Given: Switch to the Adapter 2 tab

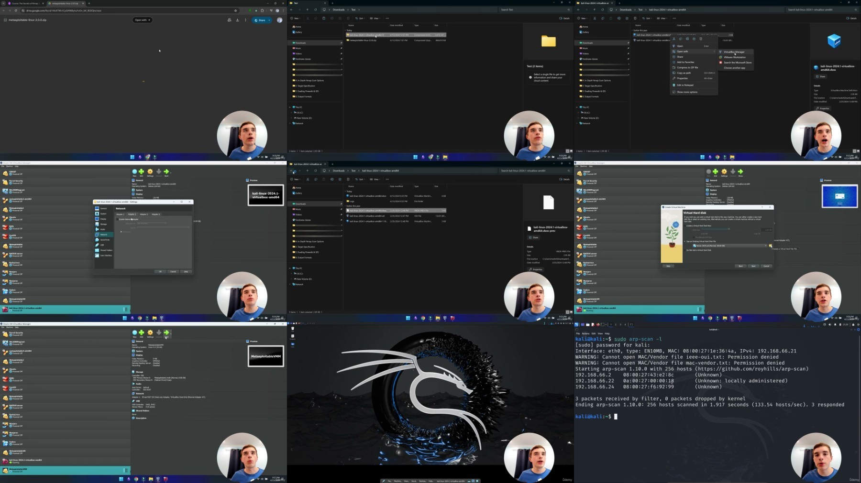Looking at the screenshot, I should (x=132, y=214).
